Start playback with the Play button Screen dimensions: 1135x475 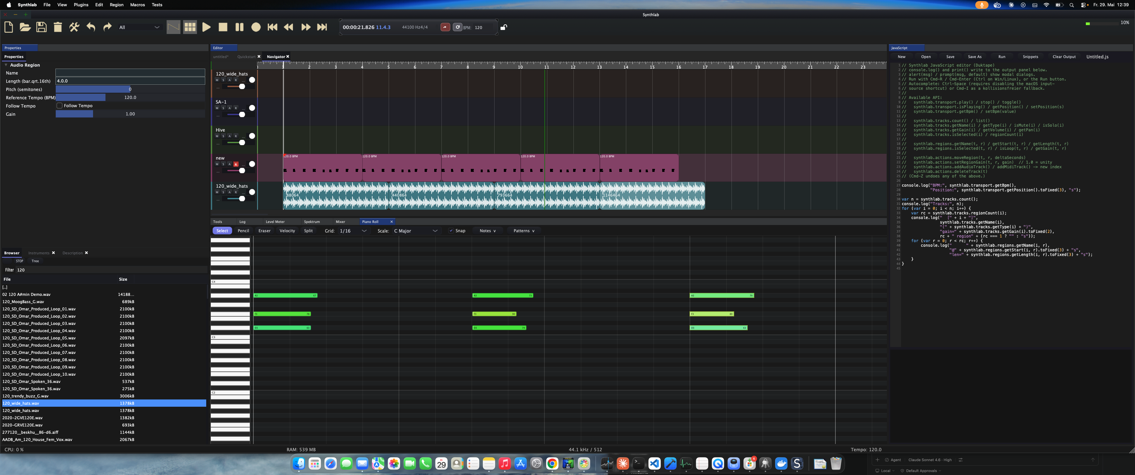pos(206,27)
